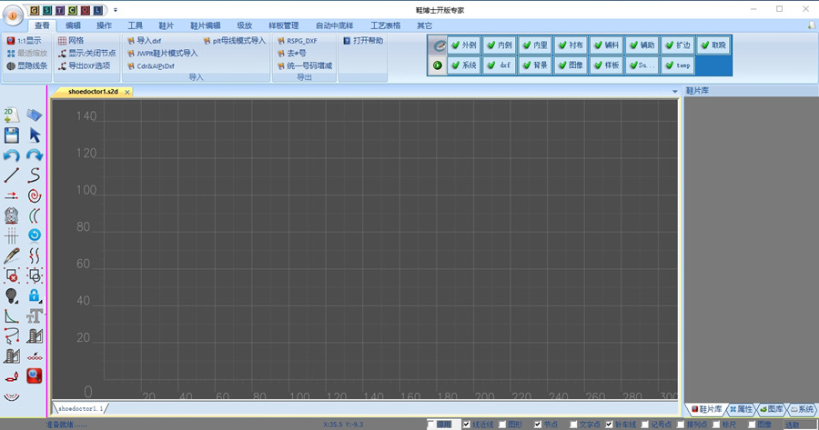The image size is (819, 430).
Task: Click the green play icon in layer panel
Action: click(437, 65)
